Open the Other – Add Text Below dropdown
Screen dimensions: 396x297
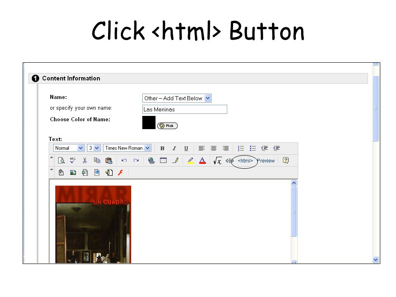[x=177, y=98]
